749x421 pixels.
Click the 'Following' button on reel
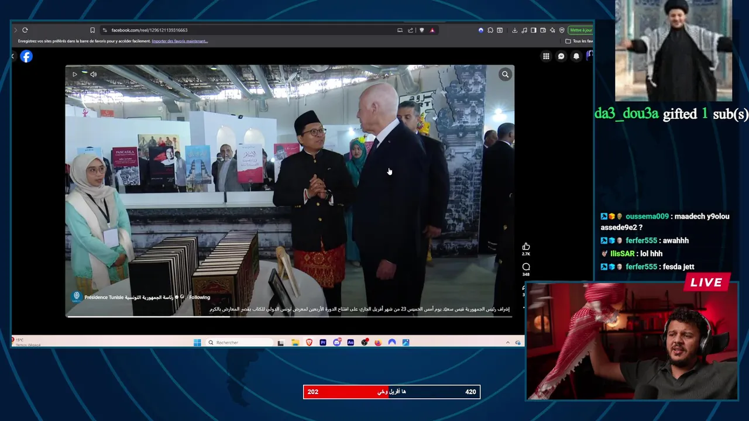tap(200, 297)
